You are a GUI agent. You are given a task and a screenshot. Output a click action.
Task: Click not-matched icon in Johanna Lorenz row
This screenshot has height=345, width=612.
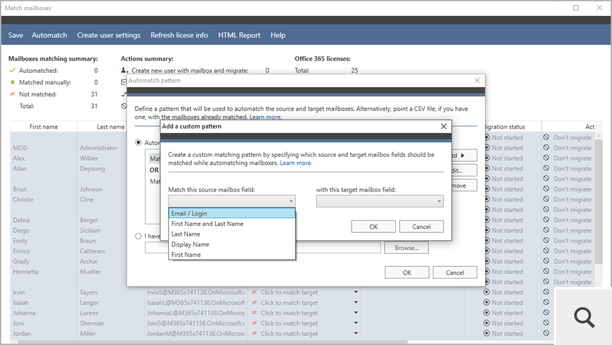click(255, 312)
